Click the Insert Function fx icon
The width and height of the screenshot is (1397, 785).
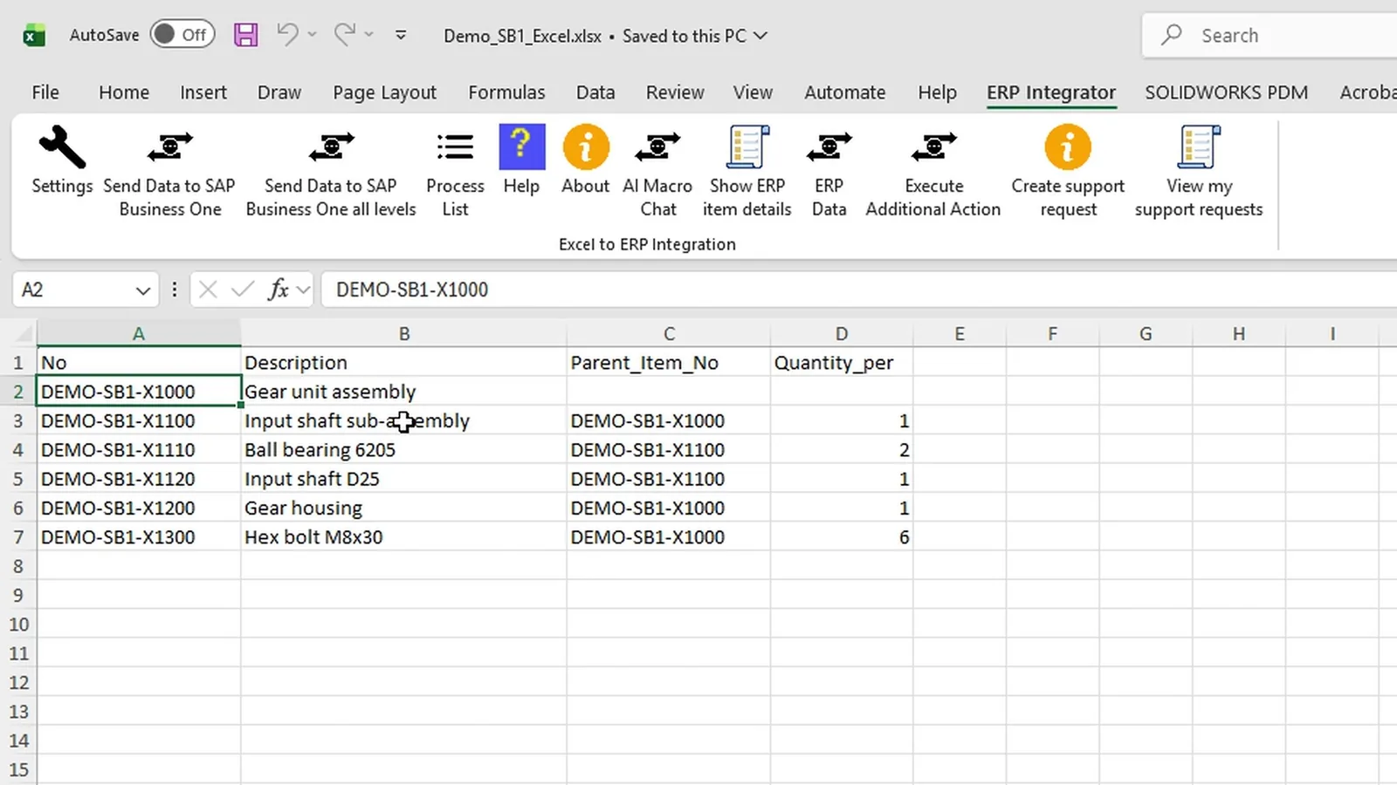(279, 290)
